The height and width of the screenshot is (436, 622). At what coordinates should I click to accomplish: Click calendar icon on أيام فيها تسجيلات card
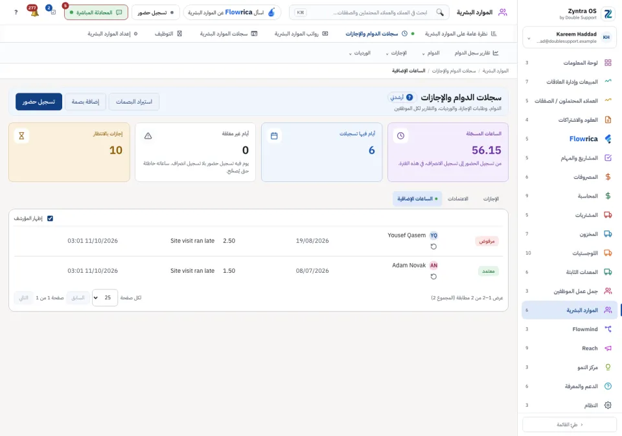(x=274, y=135)
